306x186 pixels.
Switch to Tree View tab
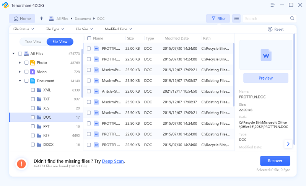click(33, 42)
